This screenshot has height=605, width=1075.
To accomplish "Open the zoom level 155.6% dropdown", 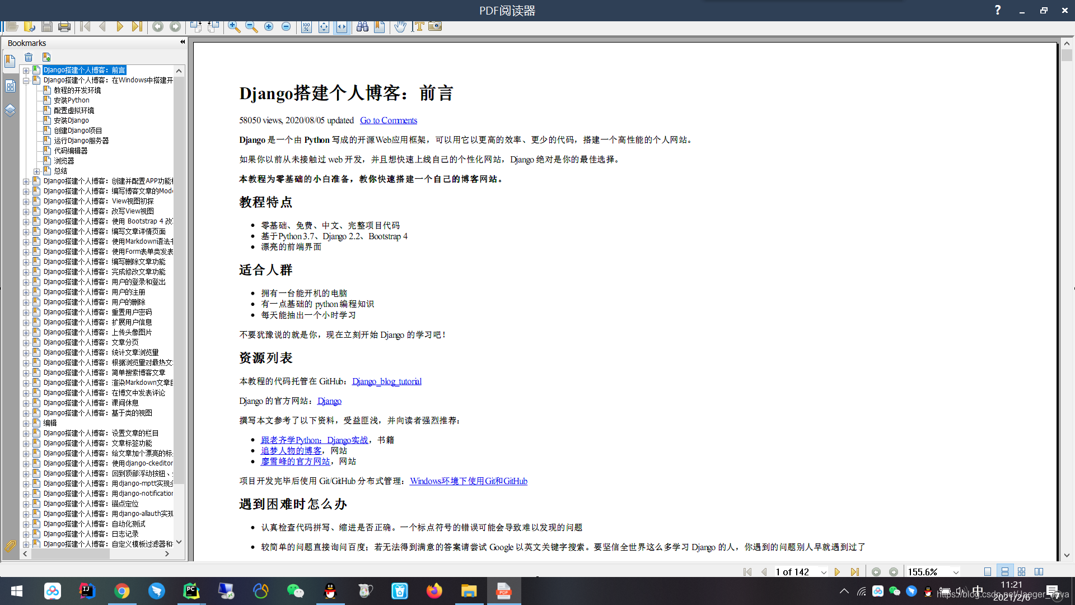I will (956, 572).
